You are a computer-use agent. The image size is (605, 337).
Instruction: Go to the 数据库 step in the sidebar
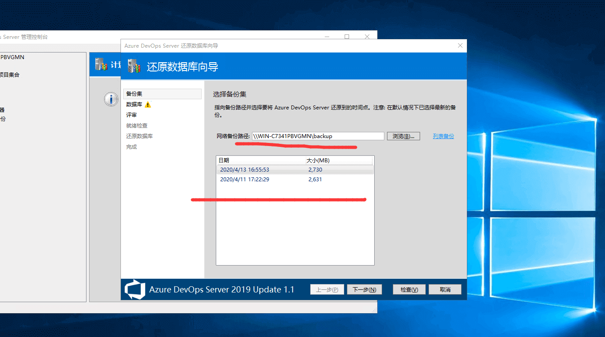(x=134, y=105)
